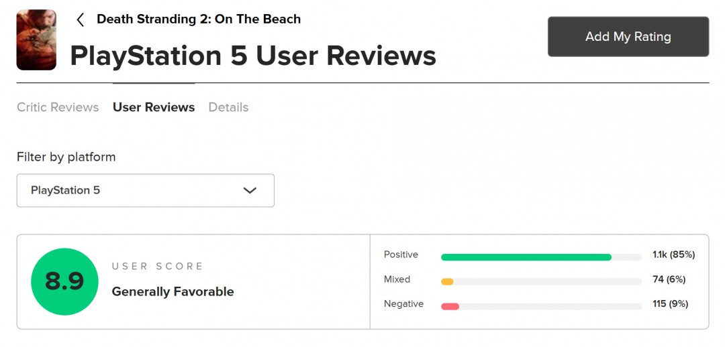Select the Positive reviews label

[x=401, y=255]
